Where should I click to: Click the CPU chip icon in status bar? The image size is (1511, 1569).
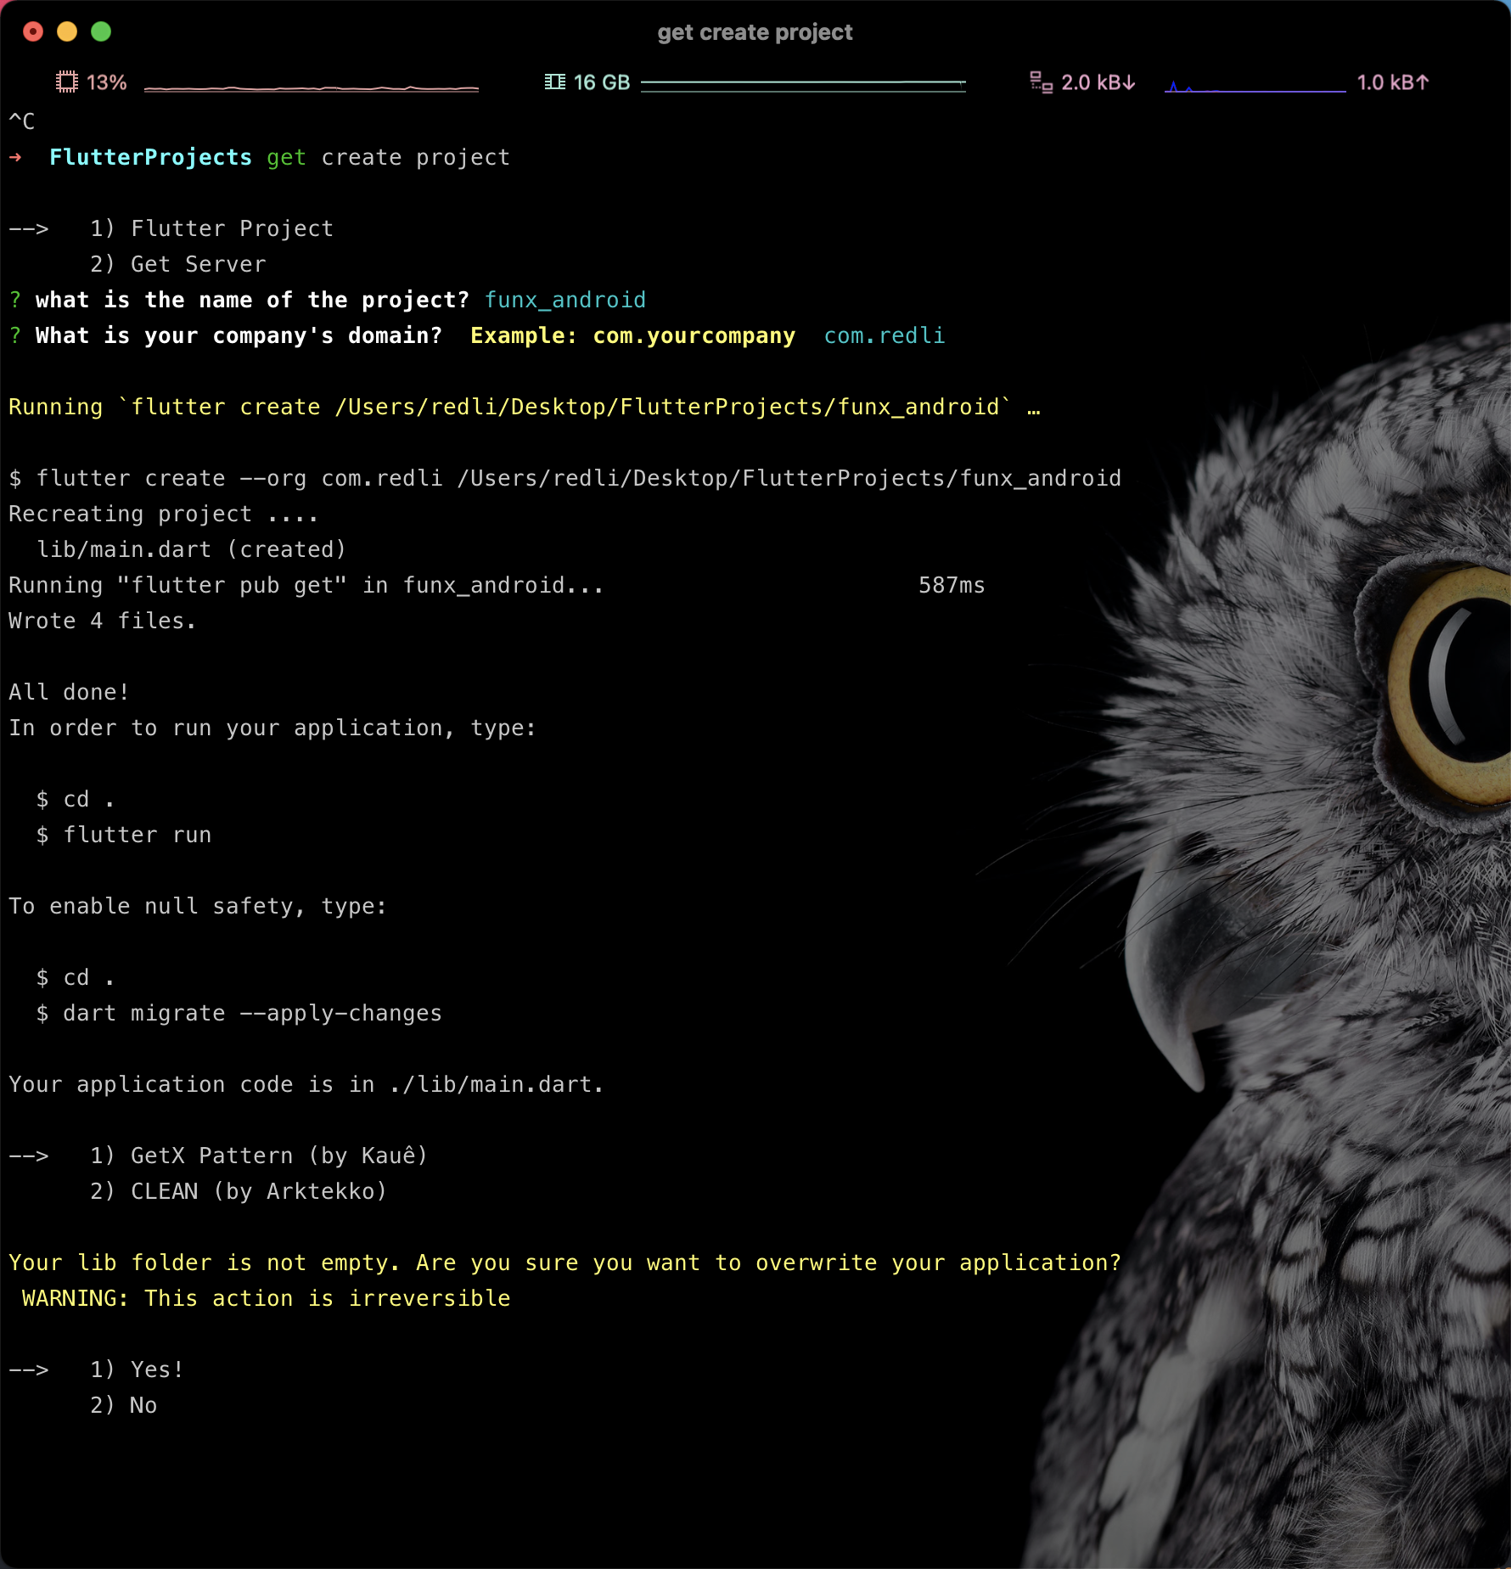[x=66, y=82]
